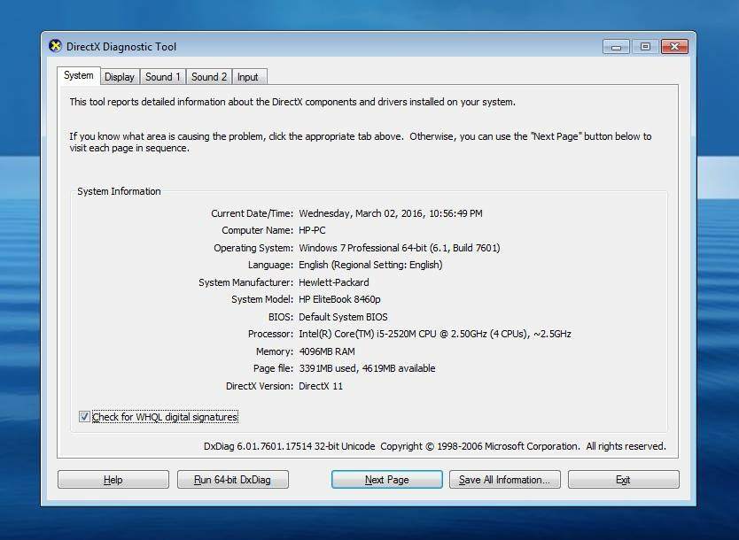This screenshot has height=540, width=739.
Task: Open the Sound 2 tab
Action: (209, 77)
